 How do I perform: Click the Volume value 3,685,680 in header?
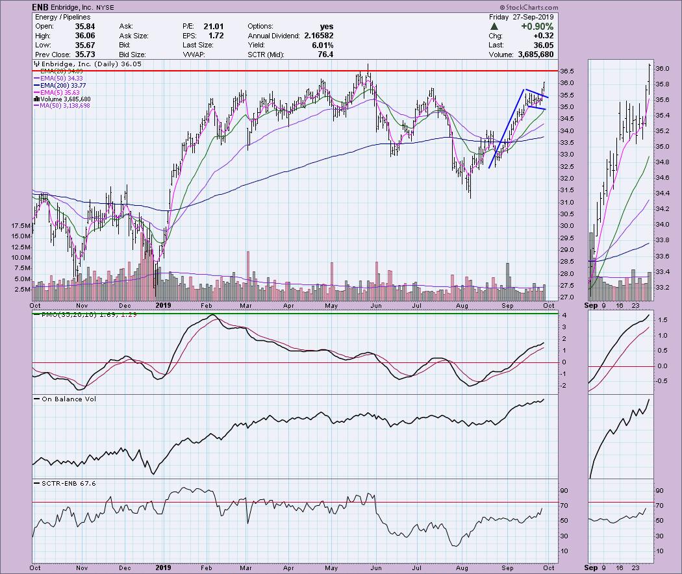[x=536, y=55]
